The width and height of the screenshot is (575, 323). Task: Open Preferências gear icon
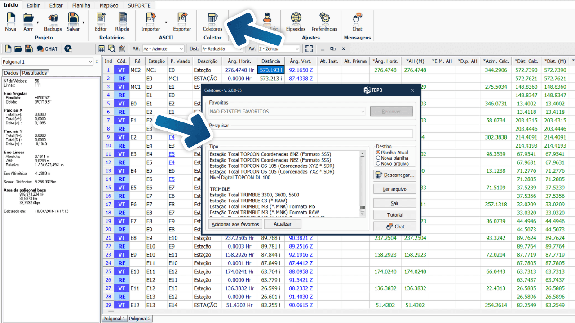click(324, 22)
